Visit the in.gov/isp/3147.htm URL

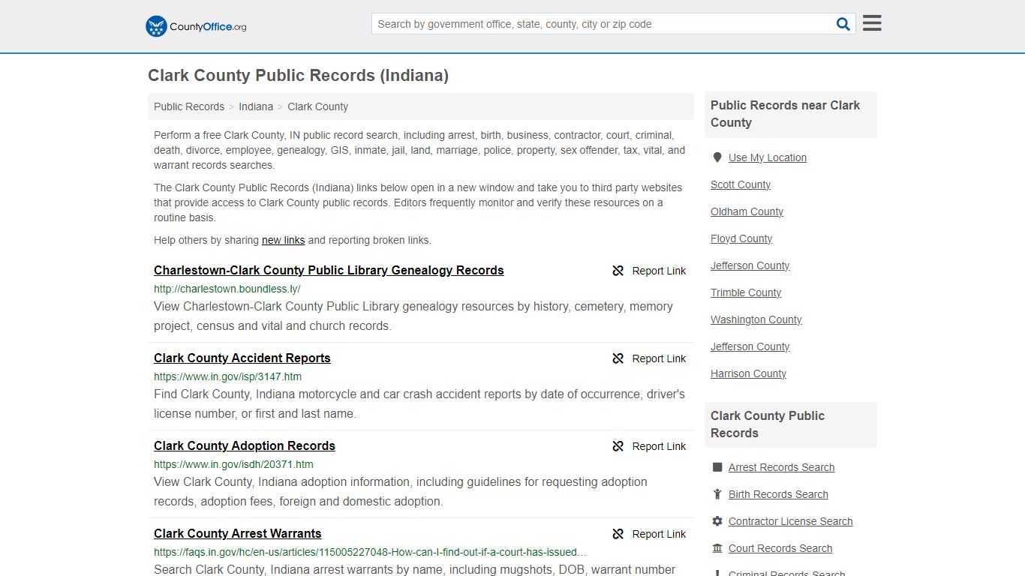pos(228,376)
